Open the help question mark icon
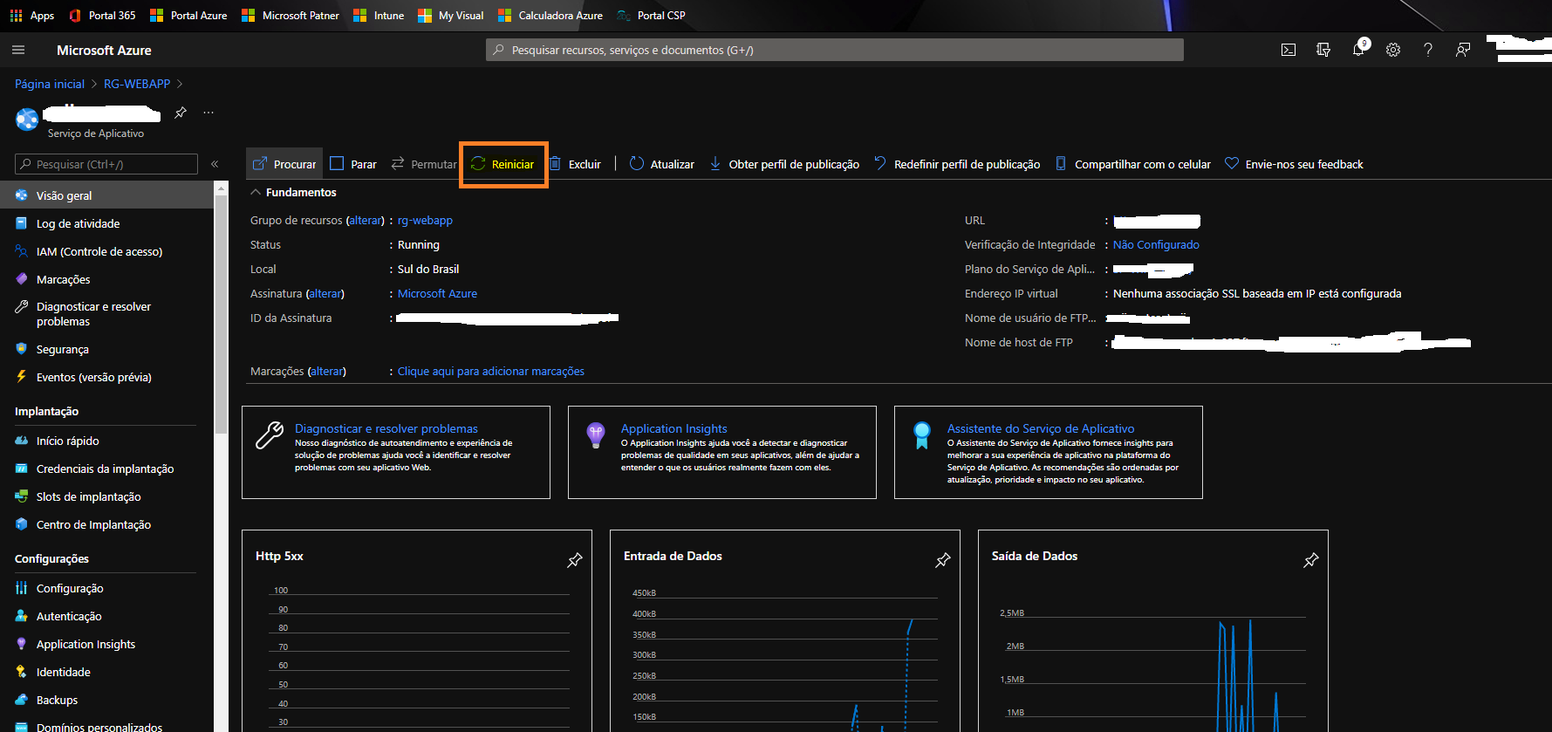1552x732 pixels. tap(1428, 50)
